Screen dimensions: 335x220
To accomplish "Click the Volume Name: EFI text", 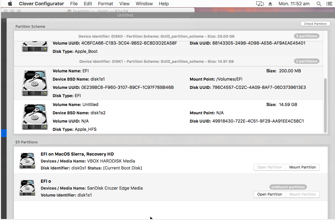I will tap(71, 71).
